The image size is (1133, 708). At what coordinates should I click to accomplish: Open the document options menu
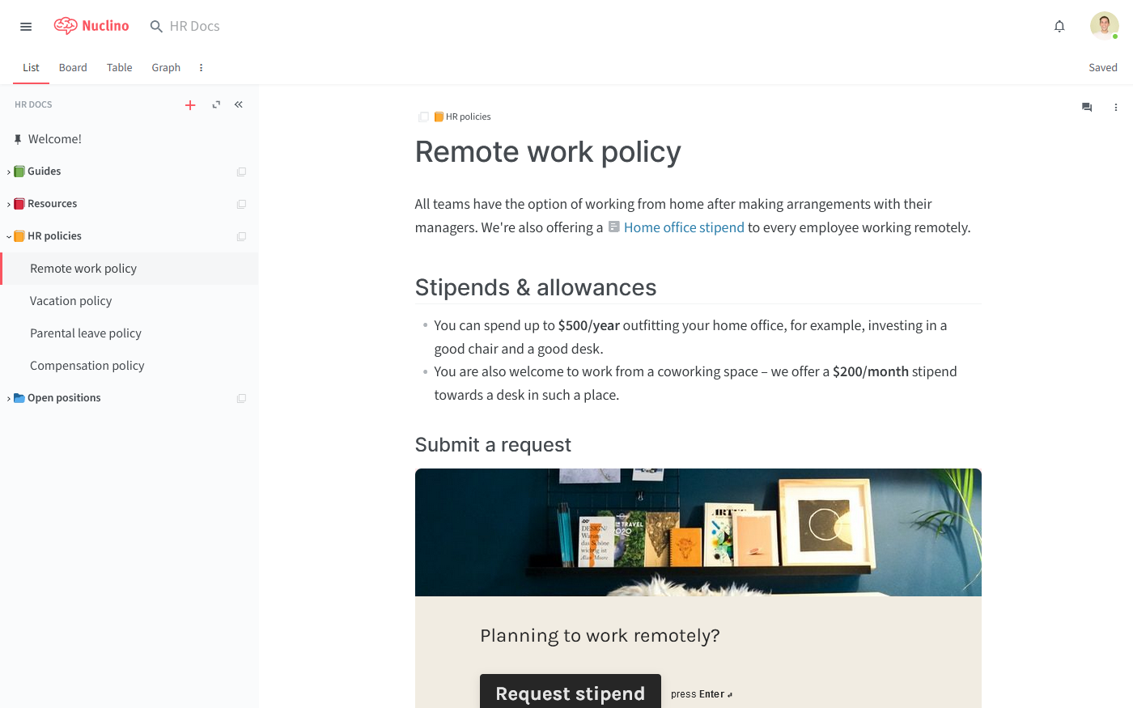pyautogui.click(x=1115, y=107)
